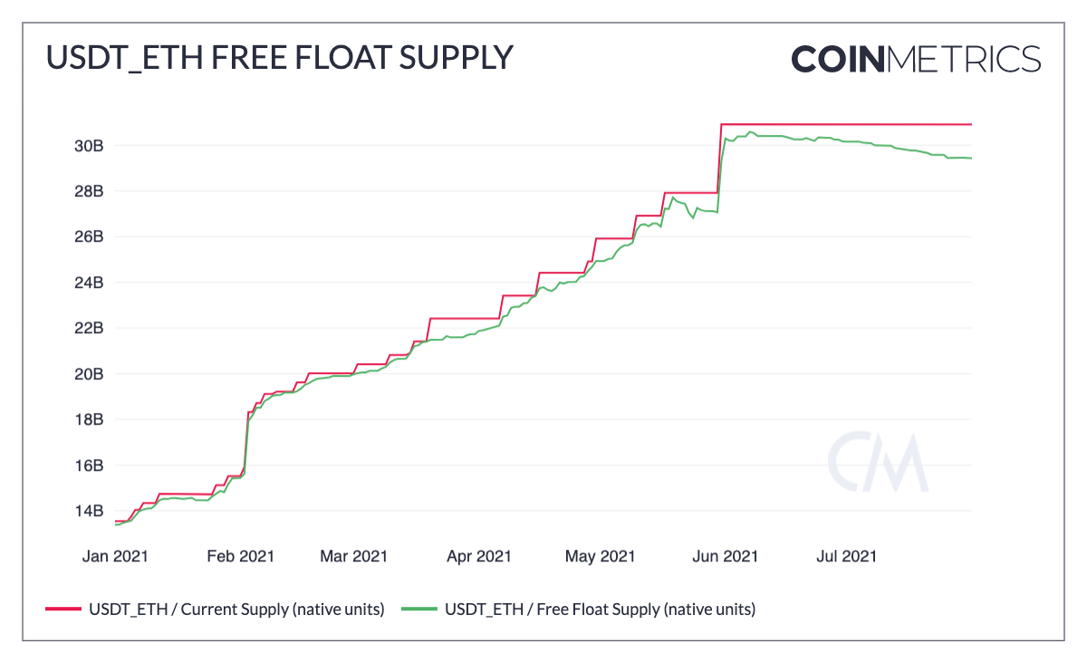This screenshot has height=663, width=1087.
Task: Select the Mar 2021 axis label
Action: 353,555
